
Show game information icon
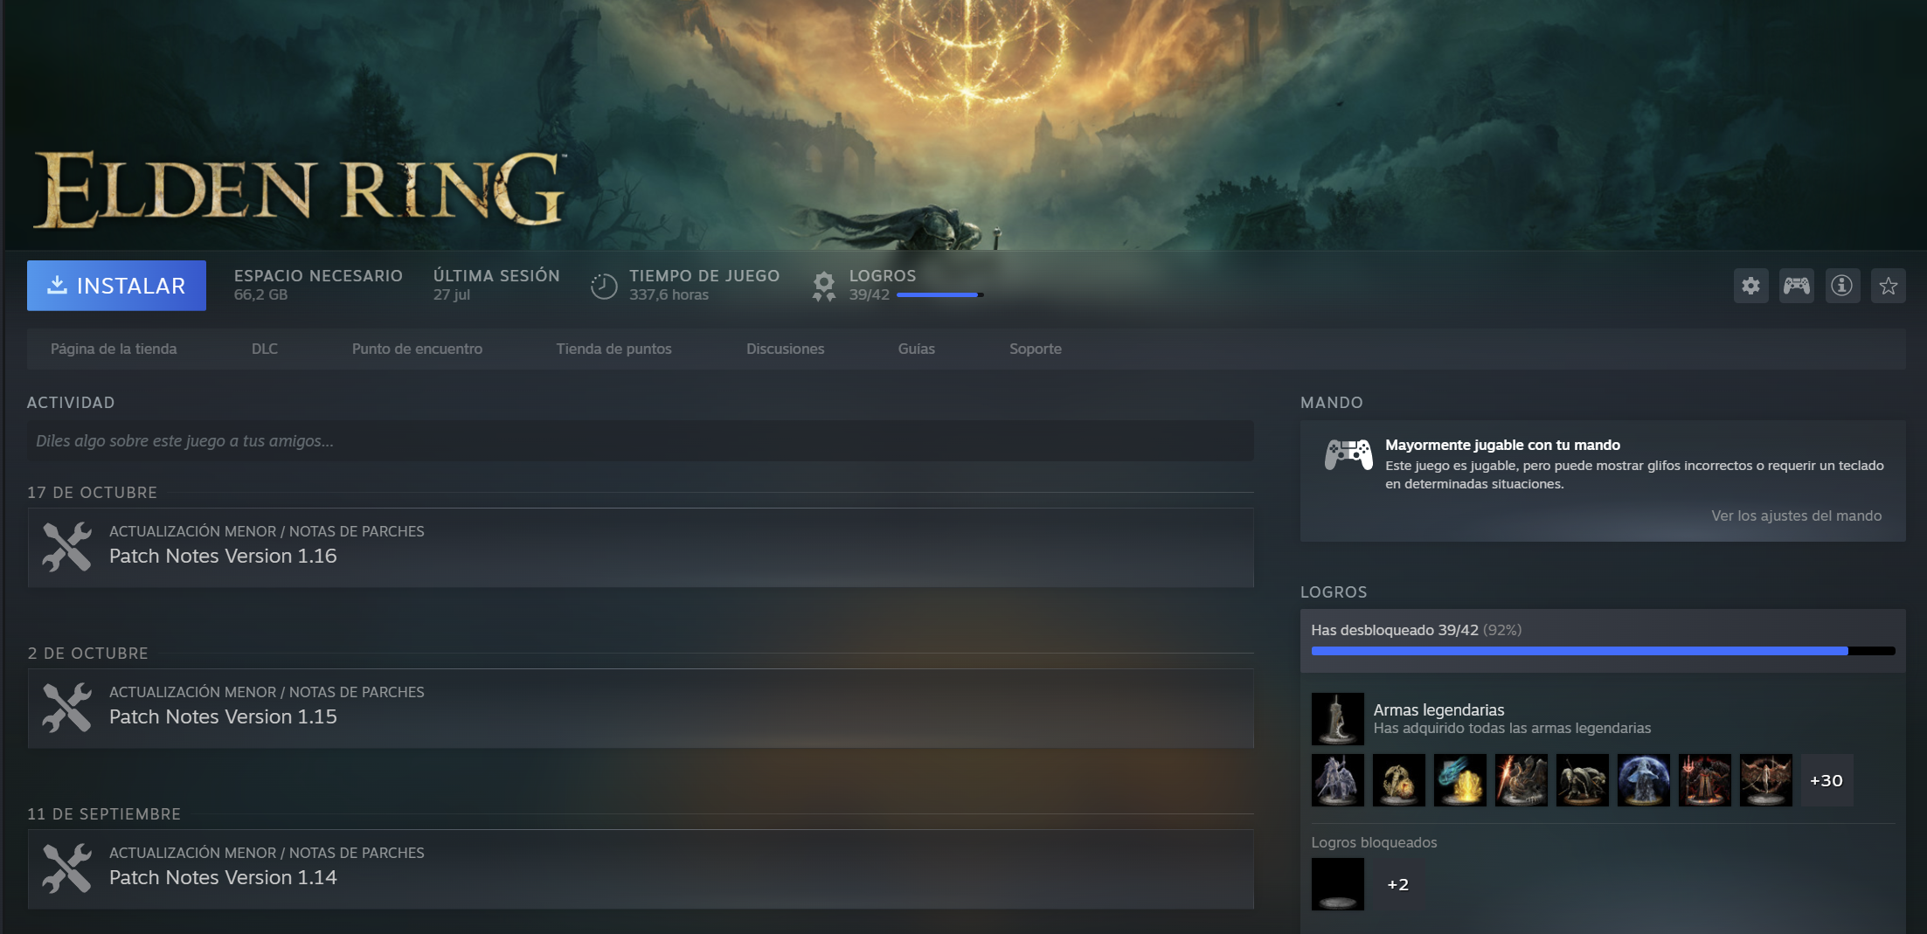[1842, 286]
